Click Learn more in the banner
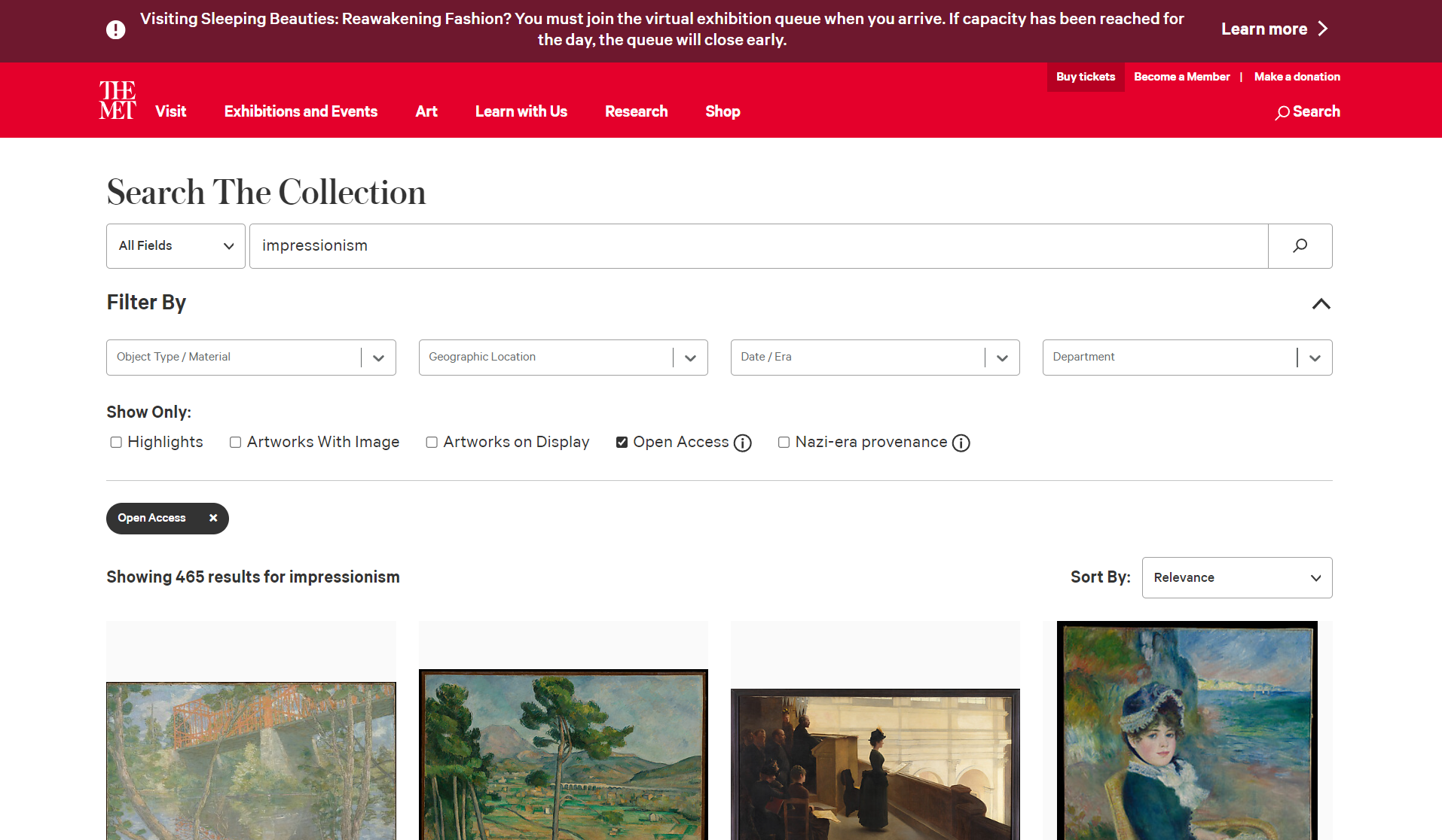The width and height of the screenshot is (1442, 840). pyautogui.click(x=1264, y=29)
